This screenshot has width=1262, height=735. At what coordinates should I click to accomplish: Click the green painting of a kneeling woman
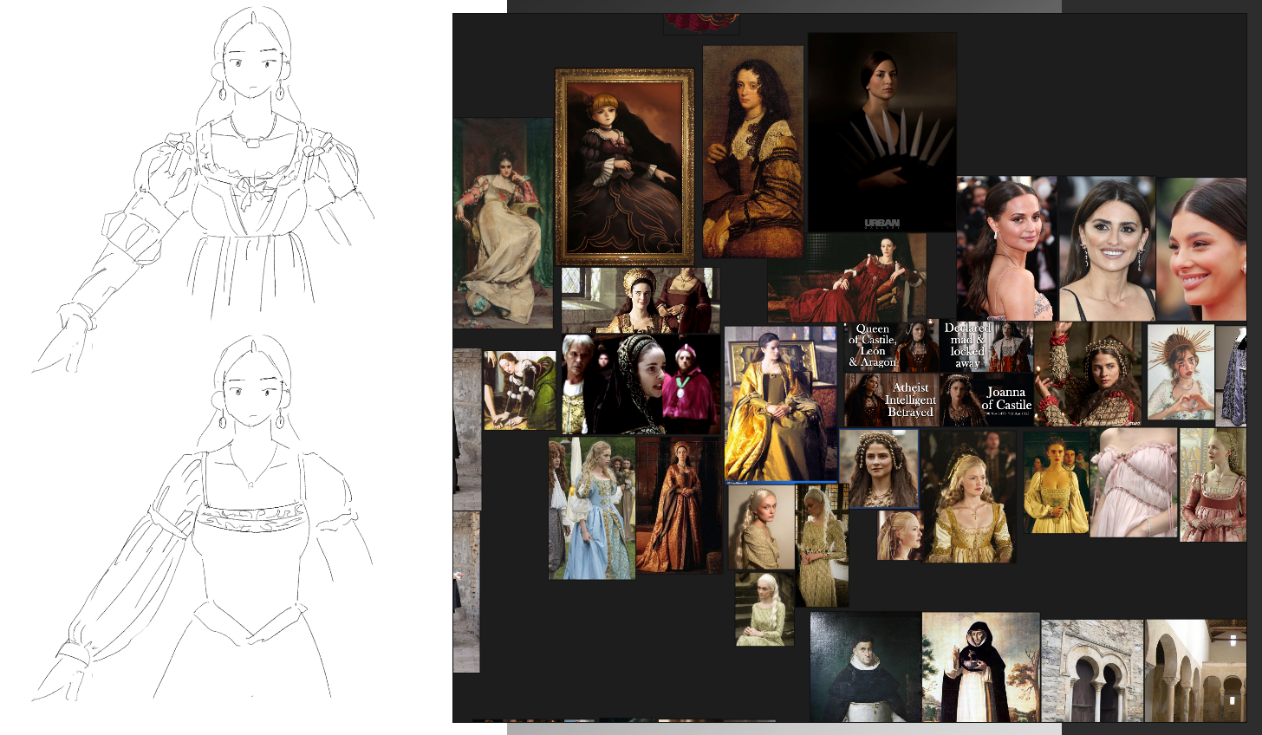[x=520, y=390]
